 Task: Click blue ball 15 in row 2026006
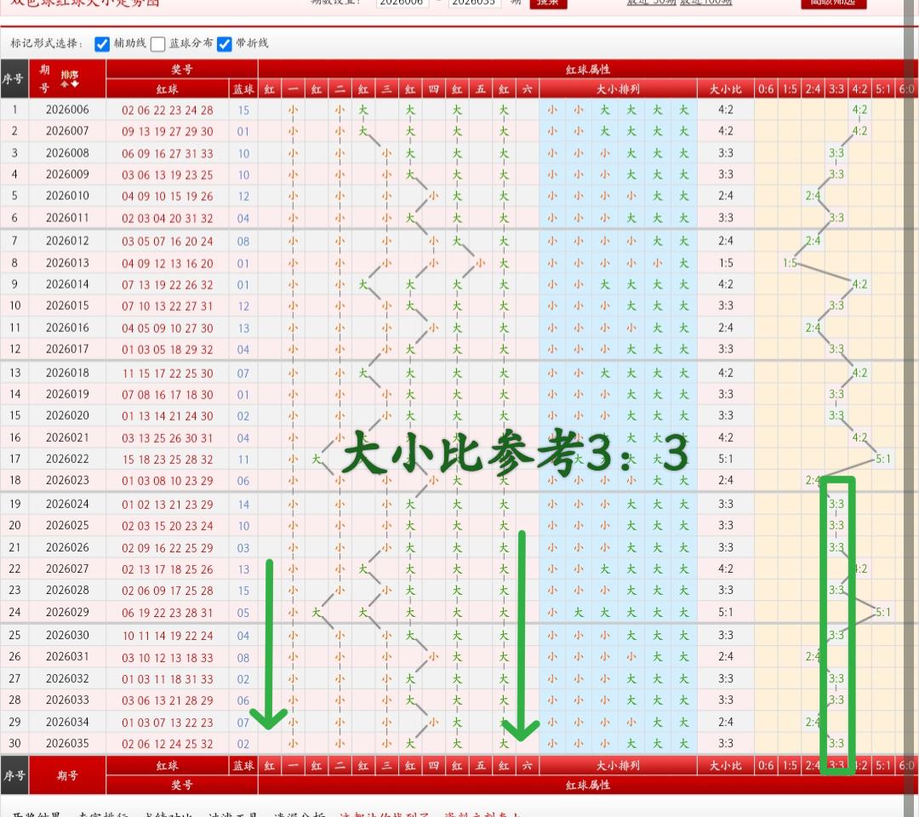[243, 110]
